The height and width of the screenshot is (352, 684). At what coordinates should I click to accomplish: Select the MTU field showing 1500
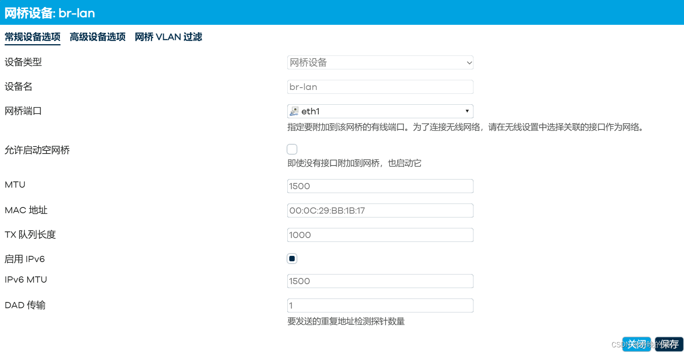[x=380, y=186]
